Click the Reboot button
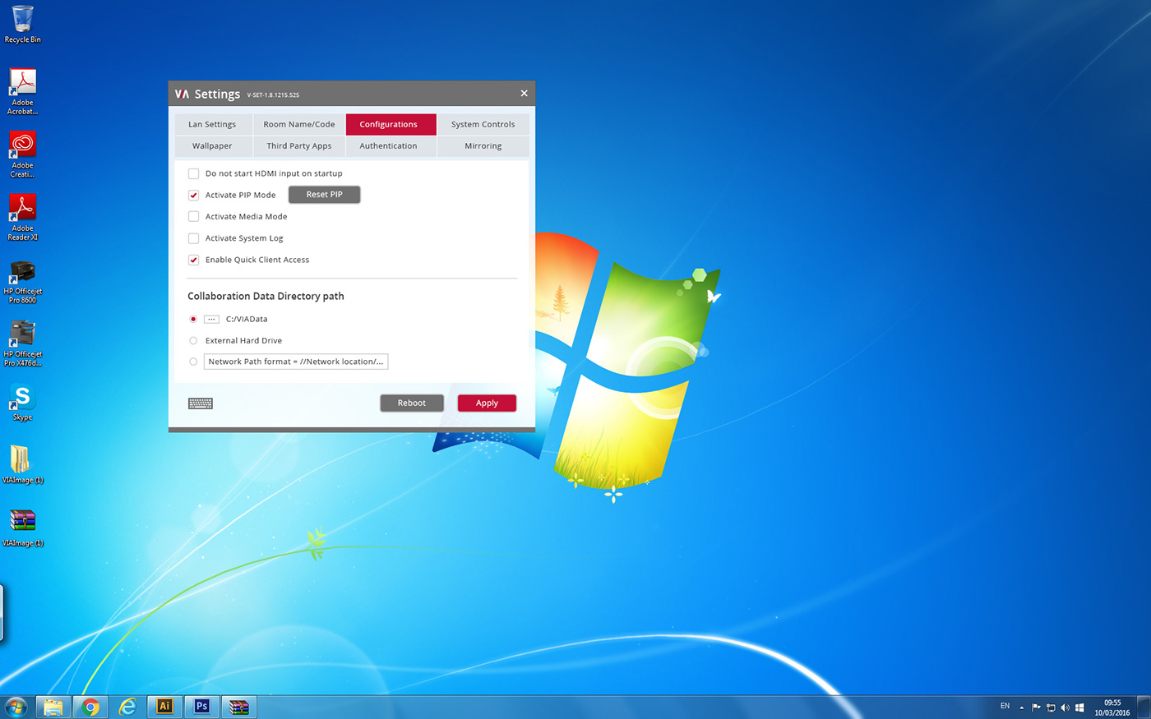The height and width of the screenshot is (719, 1151). tap(412, 403)
